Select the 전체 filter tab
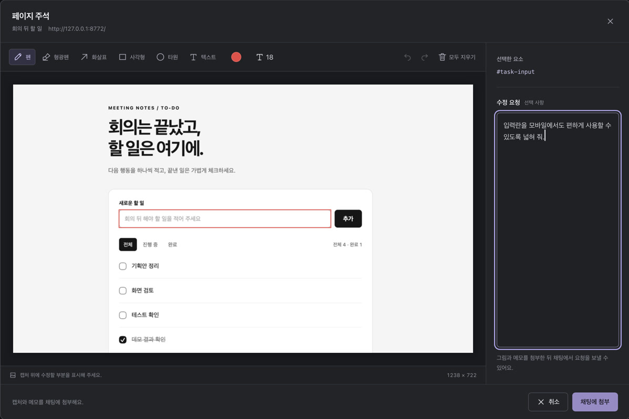Viewport: 629px width, 419px height. pos(128,245)
